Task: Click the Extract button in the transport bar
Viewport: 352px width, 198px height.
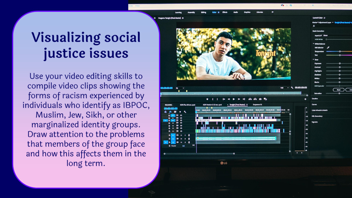Action: coord(255,99)
